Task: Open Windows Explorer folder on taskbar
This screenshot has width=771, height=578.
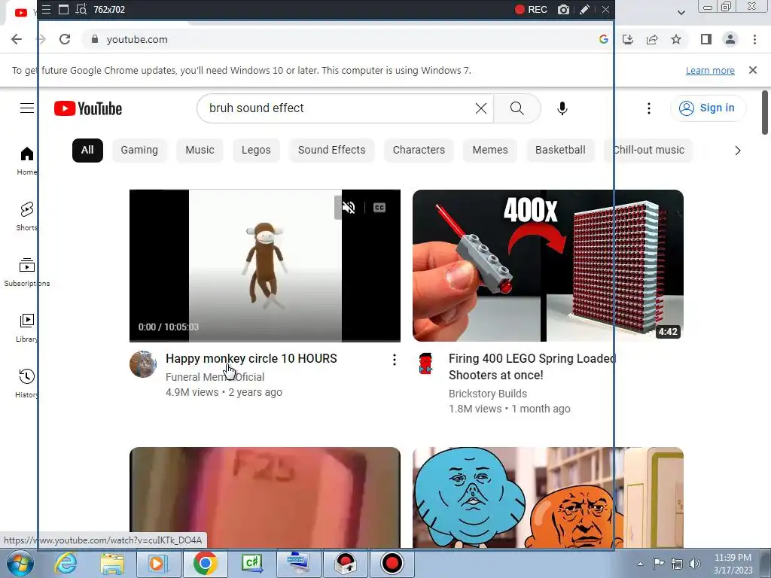Action: 113,563
